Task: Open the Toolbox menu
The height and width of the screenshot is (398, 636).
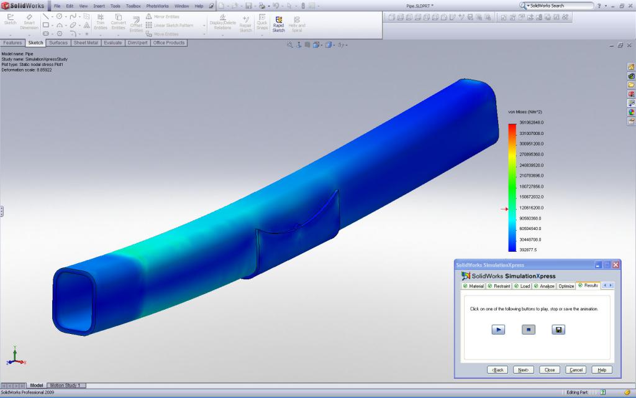Action: (x=133, y=6)
